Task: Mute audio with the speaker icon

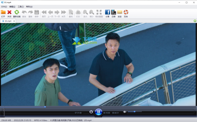Action: coord(125,112)
